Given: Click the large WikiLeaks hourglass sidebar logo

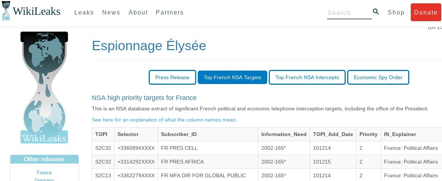Looking at the screenshot, I should tap(44, 87).
